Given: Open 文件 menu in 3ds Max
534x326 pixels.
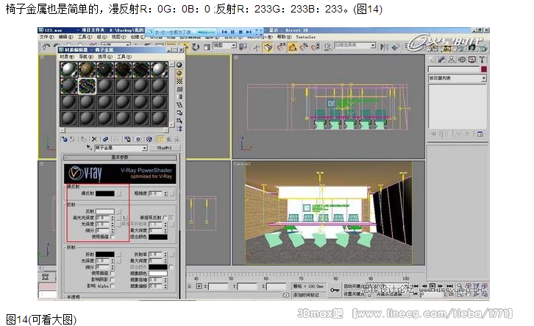Looking at the screenshot, I should pos(46,37).
